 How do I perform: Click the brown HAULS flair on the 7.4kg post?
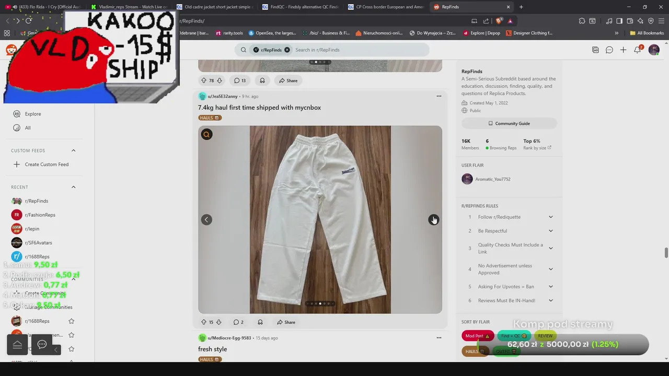click(210, 118)
